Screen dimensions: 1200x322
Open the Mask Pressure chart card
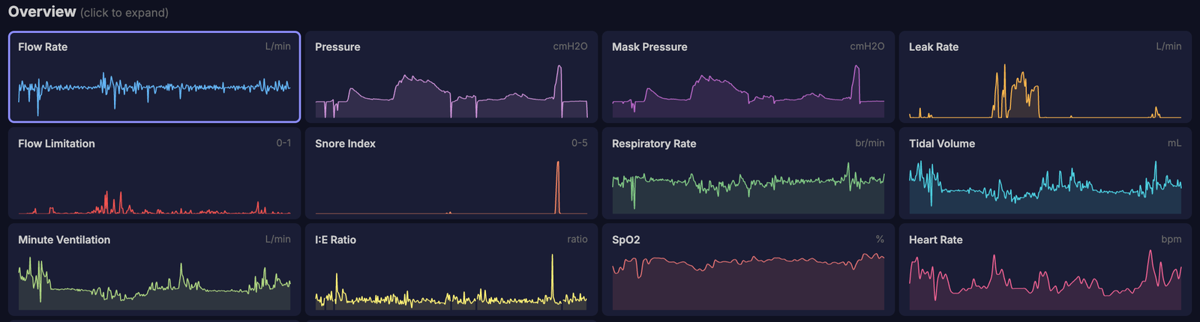pyautogui.click(x=748, y=76)
